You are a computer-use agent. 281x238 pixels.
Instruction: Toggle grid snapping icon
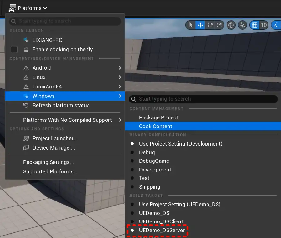click(255, 25)
